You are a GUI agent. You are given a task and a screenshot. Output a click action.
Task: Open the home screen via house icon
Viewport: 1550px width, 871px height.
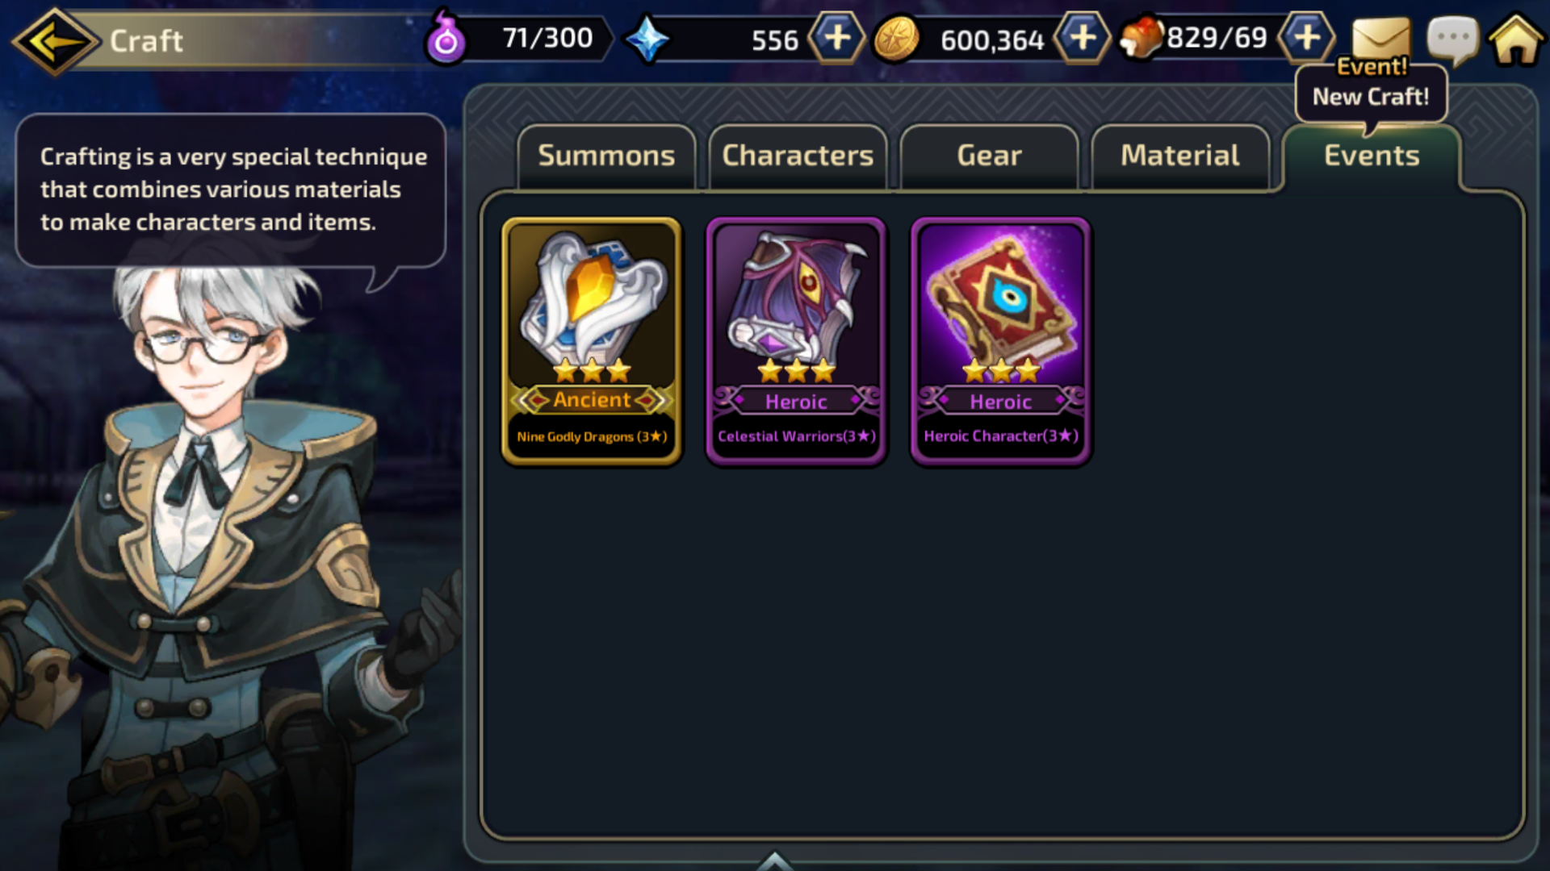tap(1516, 39)
